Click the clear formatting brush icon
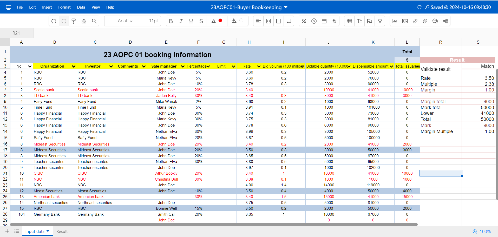This screenshot has width=498, height=237. click(x=84, y=21)
